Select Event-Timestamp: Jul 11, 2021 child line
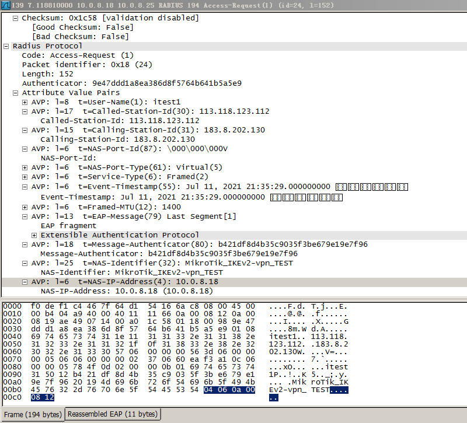Image resolution: width=467 pixels, height=423 pixels. point(191,197)
